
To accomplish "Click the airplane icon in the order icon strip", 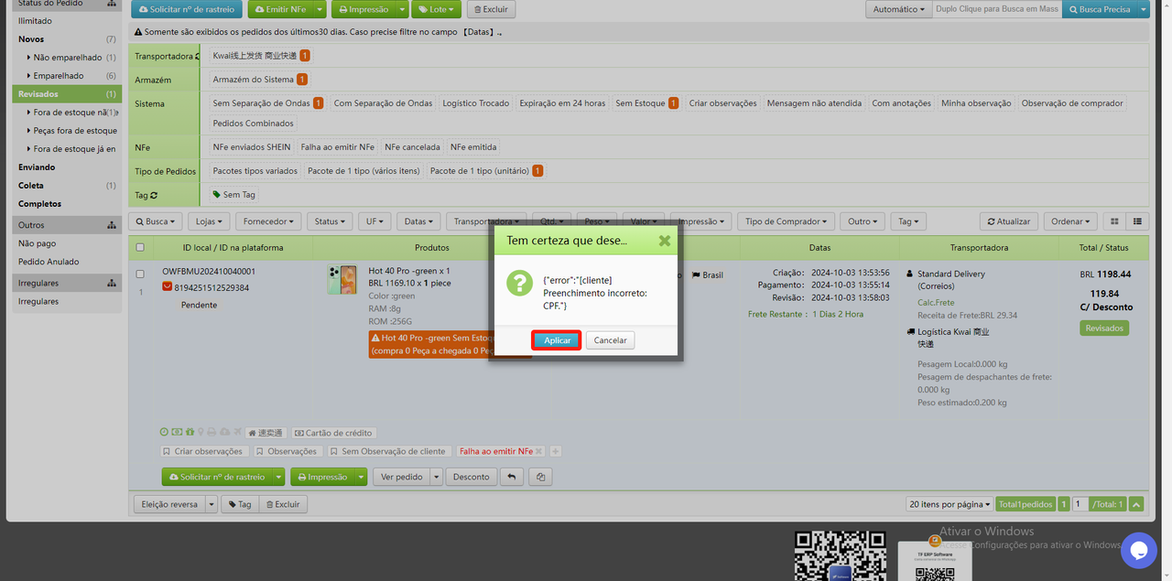I will (x=238, y=432).
